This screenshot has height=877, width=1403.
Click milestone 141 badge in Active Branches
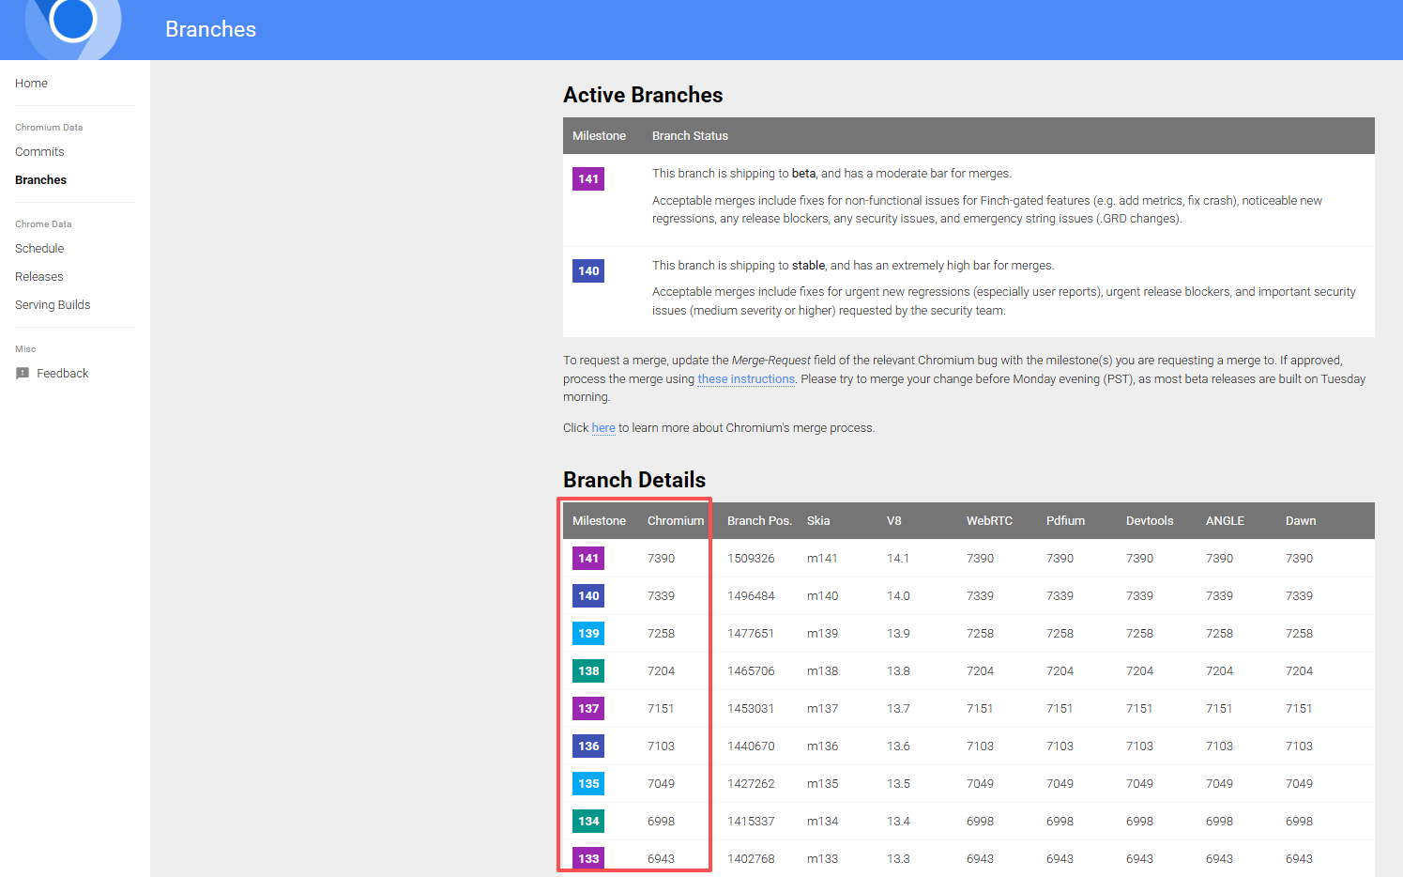pos(588,179)
